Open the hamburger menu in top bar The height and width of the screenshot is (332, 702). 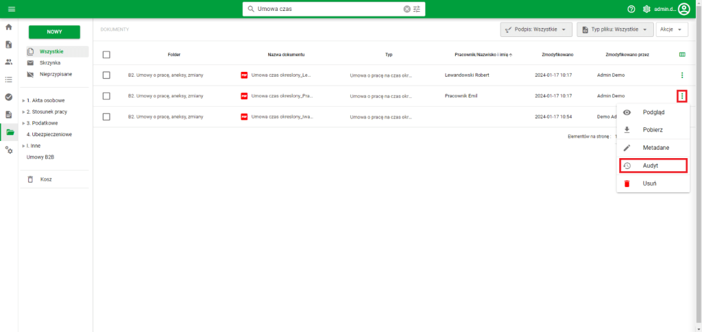(11, 9)
